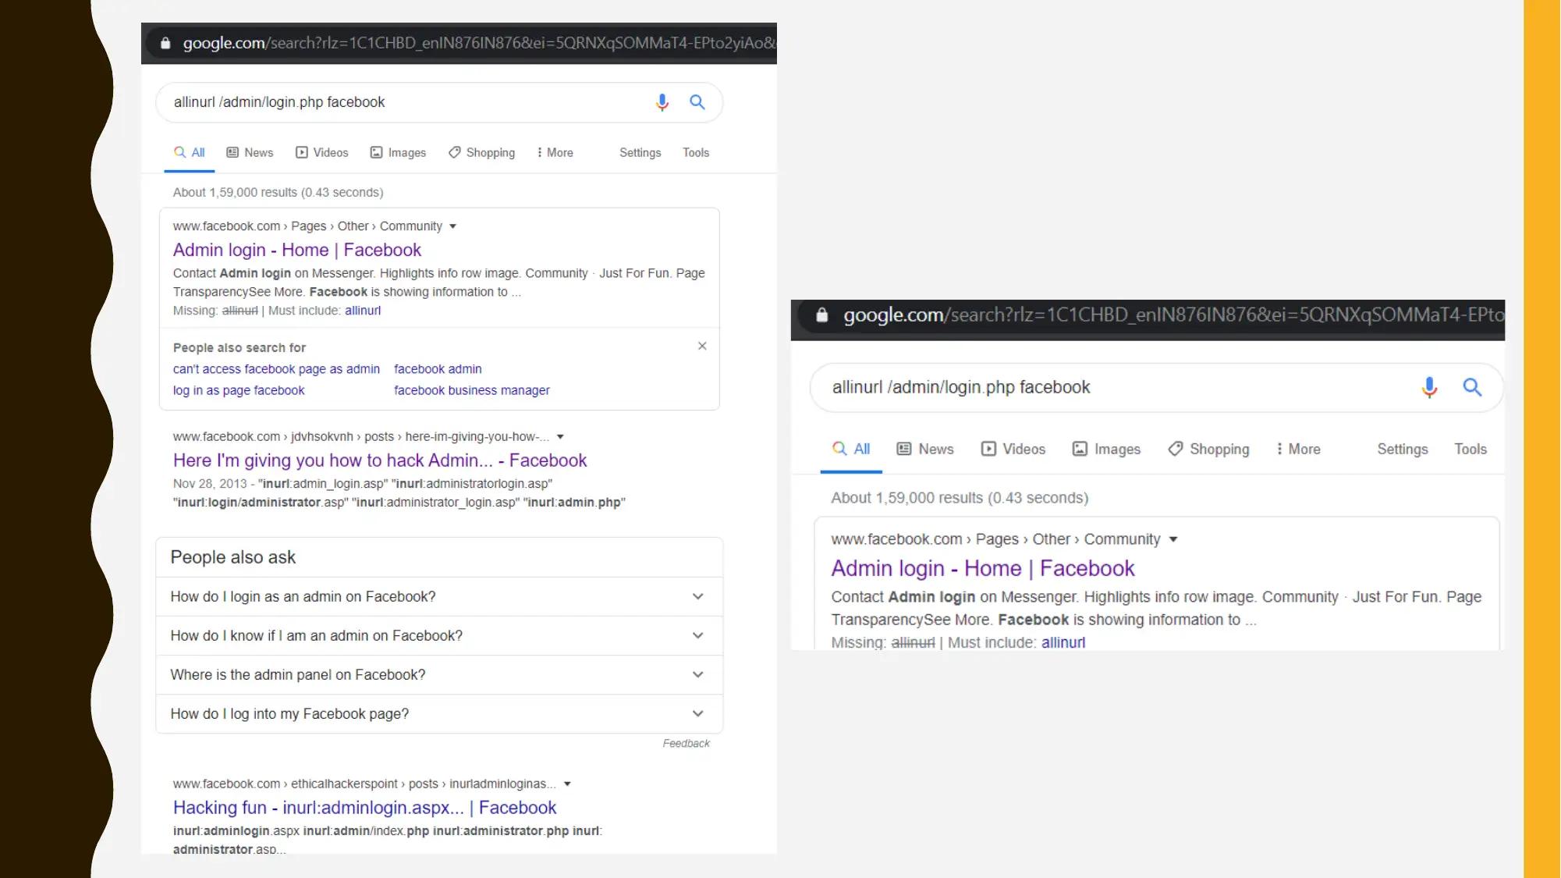Click 'can't access facebook page as admin' suggestion
The image size is (1561, 878).
pyautogui.click(x=276, y=369)
